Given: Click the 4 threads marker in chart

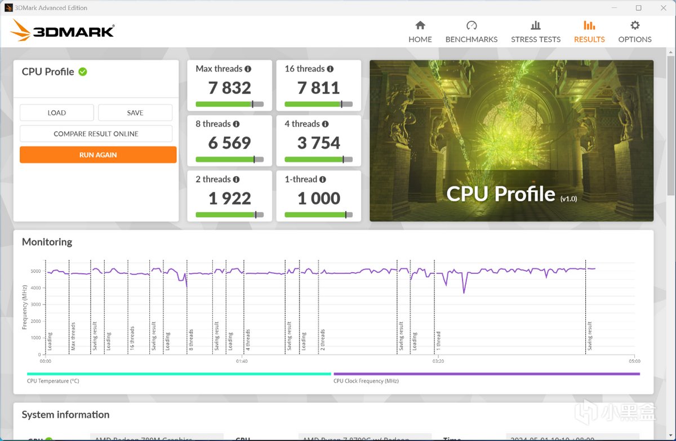Looking at the screenshot, I should click(x=247, y=340).
